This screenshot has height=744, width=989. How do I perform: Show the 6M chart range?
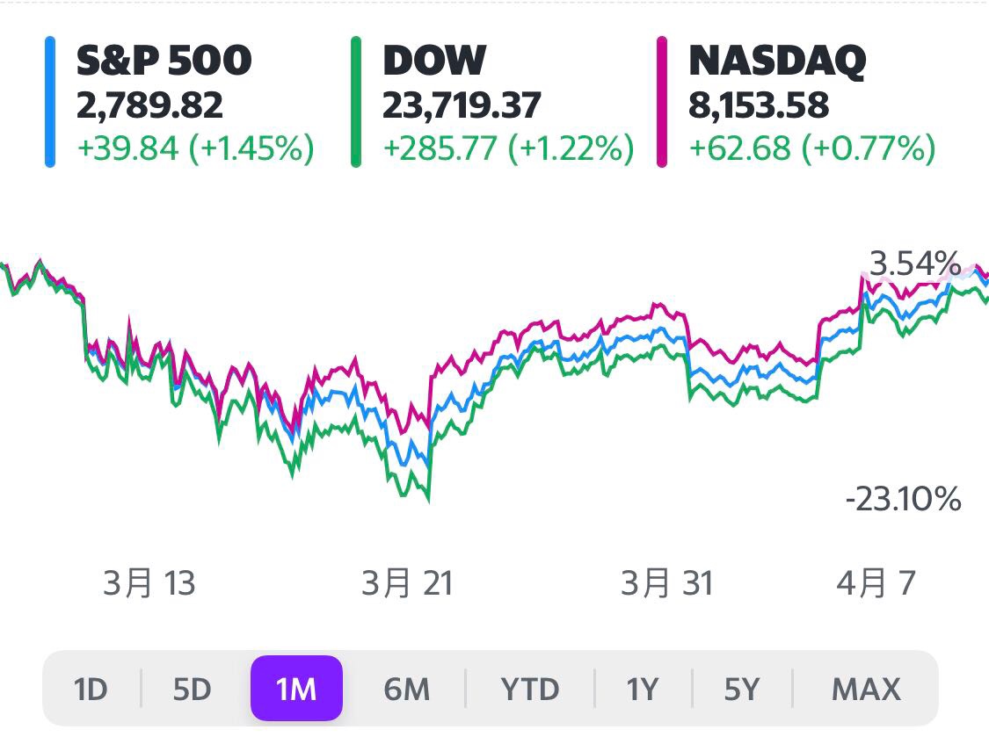406,689
